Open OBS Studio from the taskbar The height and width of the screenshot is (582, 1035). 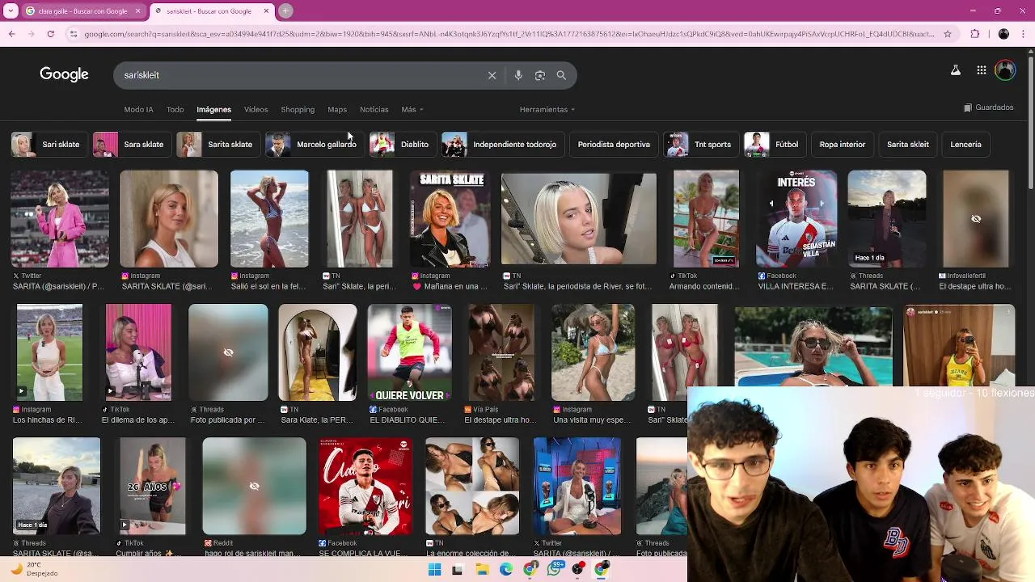click(x=578, y=570)
